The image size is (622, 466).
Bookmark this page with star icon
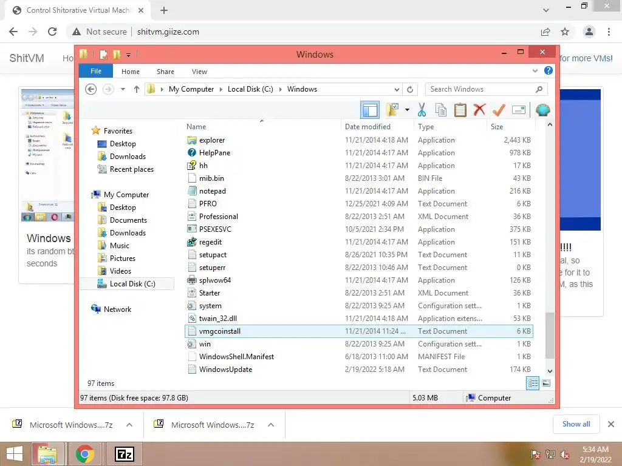[565, 32]
